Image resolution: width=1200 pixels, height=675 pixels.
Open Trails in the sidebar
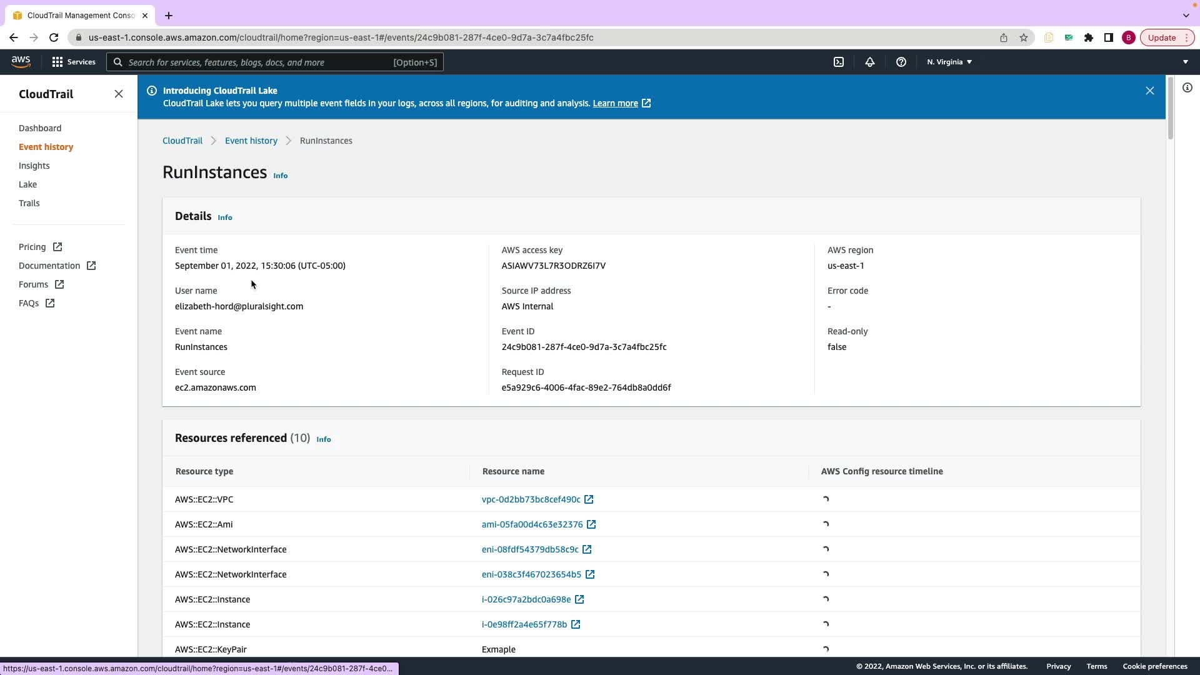click(29, 203)
